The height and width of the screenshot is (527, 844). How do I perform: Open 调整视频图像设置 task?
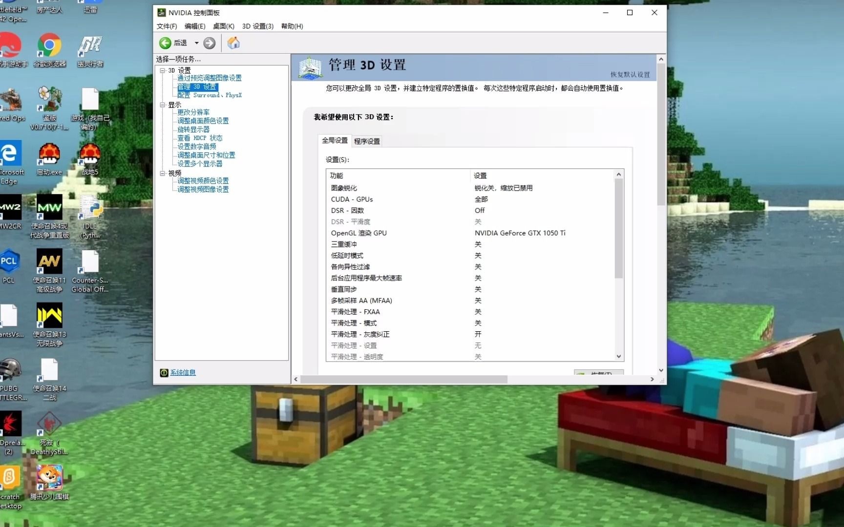(203, 189)
